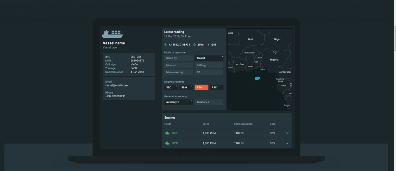Viewport: 396px width, 171px height.
Task: Toggle the Auxiliary 2 generator
Action: coord(209,102)
